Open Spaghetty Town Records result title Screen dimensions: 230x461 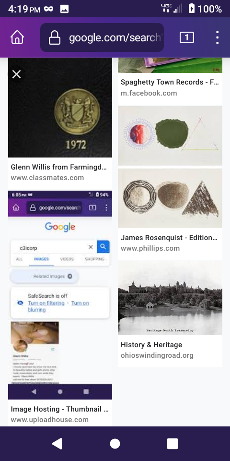coord(170,82)
